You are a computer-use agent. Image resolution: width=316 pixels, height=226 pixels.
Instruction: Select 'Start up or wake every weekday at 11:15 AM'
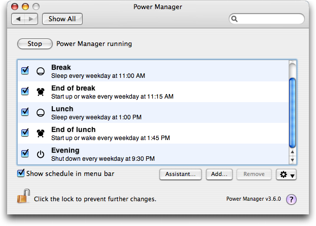[x=112, y=97]
